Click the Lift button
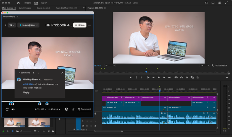The width and height of the screenshot is (232, 137). [x=176, y=77]
